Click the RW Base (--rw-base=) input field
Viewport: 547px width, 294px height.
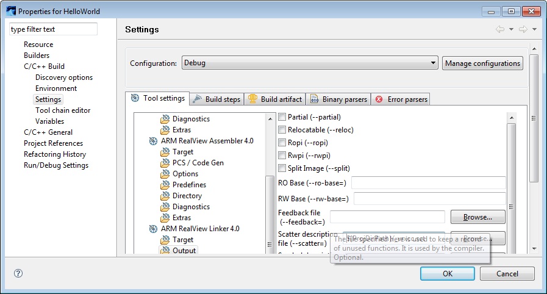[430, 198]
